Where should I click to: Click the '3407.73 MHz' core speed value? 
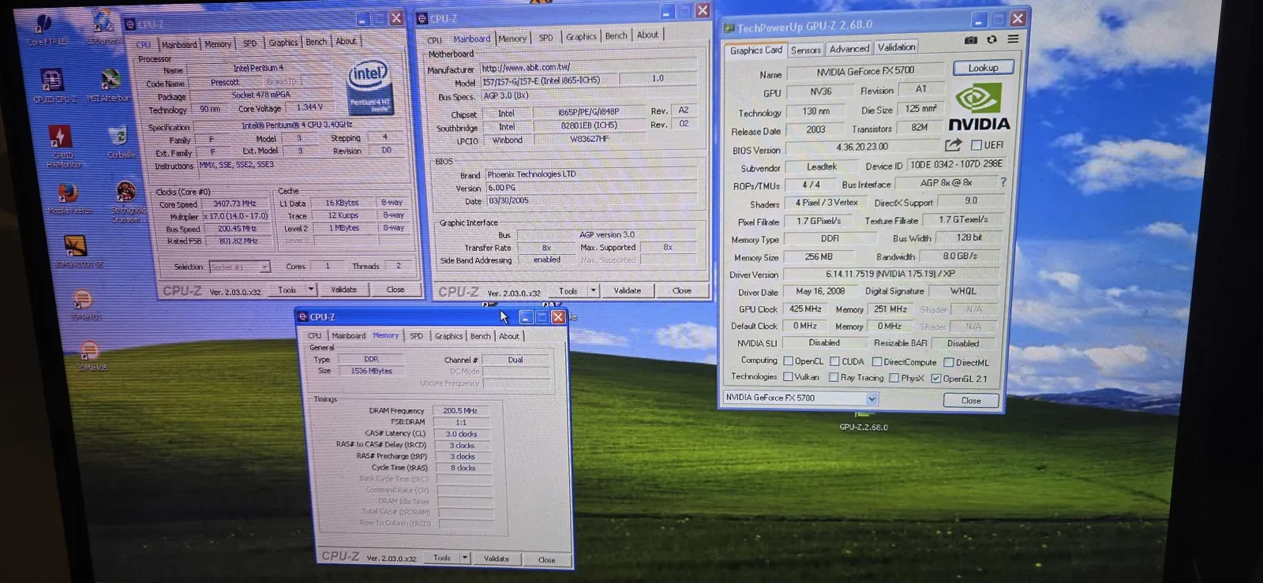point(234,203)
